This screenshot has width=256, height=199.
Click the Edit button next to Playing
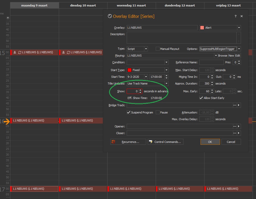click(238, 56)
